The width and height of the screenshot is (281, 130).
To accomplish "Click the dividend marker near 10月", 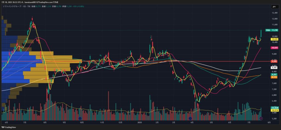I will click(x=80, y=118).
